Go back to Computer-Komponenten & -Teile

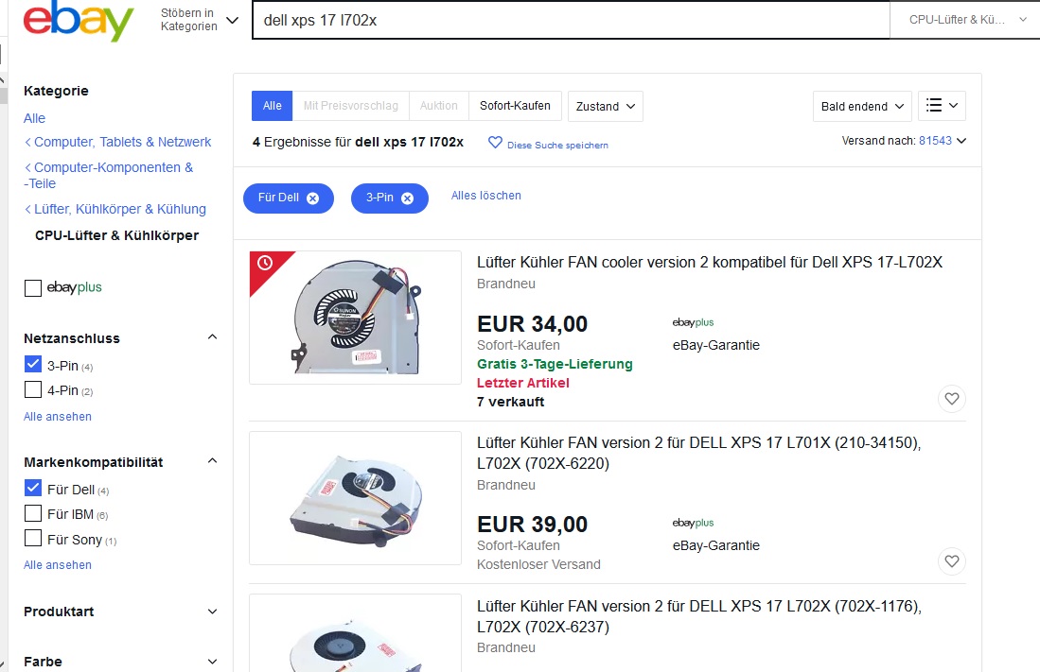click(x=109, y=176)
